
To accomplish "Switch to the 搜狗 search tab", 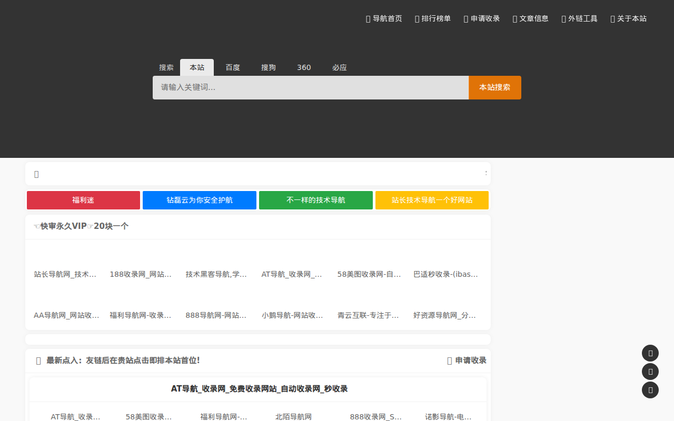I will coord(269,67).
